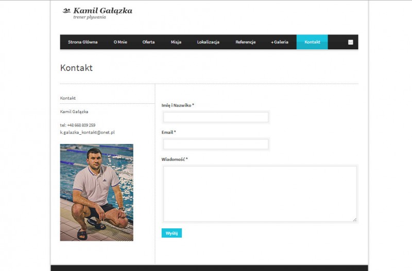
Task: Click the Kamil Gałązka site title
Action: (x=102, y=10)
